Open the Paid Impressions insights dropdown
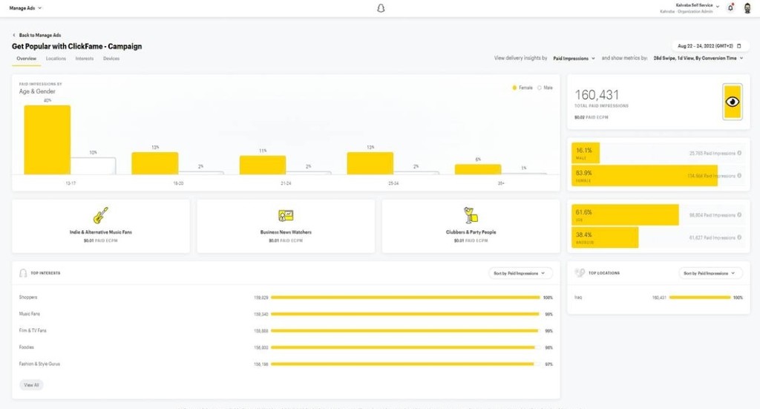 pos(574,58)
